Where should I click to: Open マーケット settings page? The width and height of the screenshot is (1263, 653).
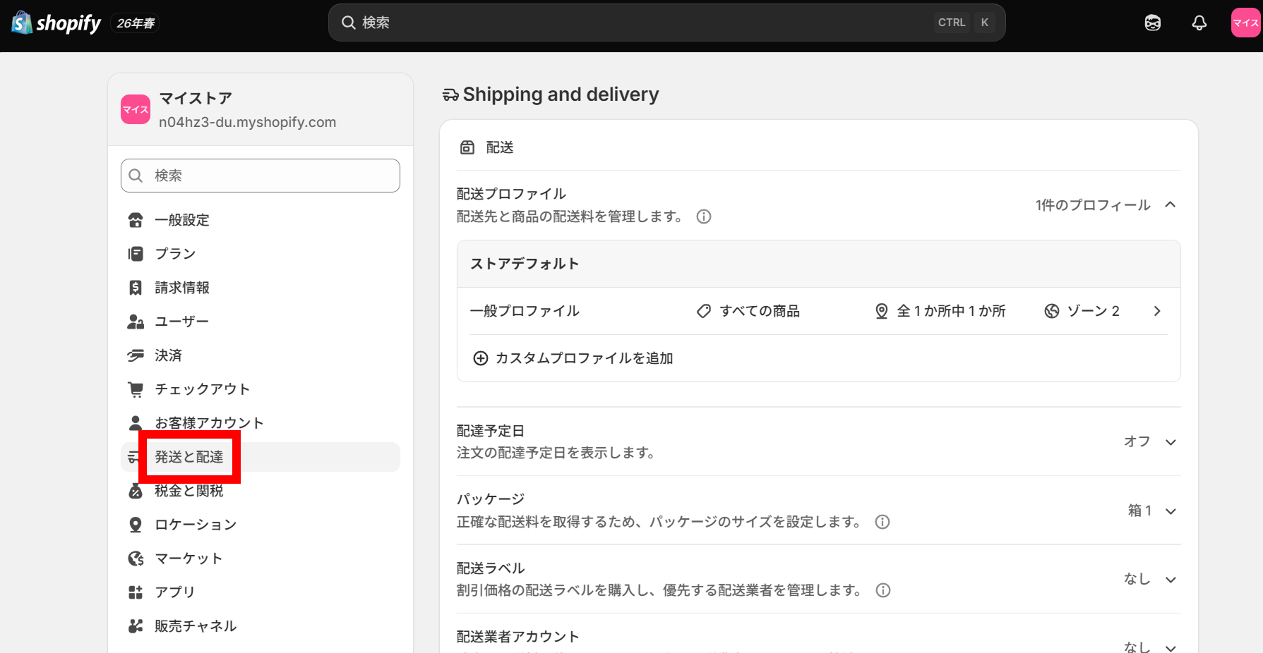(x=261, y=559)
